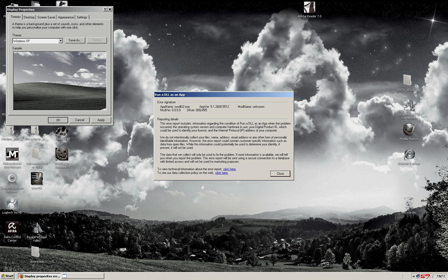
Task: Open the downloads folder on the desktop
Action: pyautogui.click(x=37, y=255)
